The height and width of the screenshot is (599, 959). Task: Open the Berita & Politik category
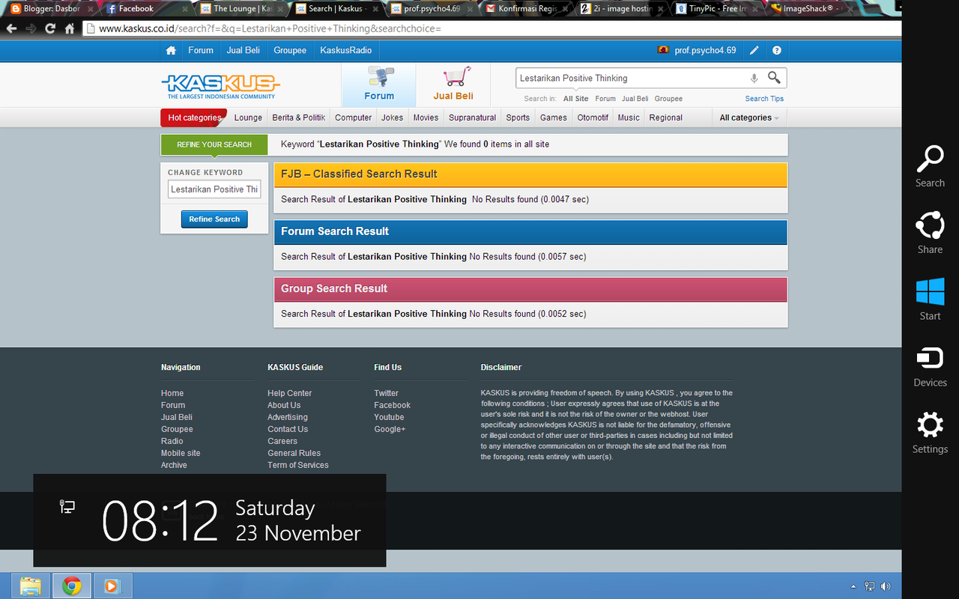tap(299, 118)
